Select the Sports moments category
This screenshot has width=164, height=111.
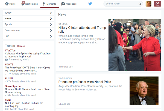point(28,24)
